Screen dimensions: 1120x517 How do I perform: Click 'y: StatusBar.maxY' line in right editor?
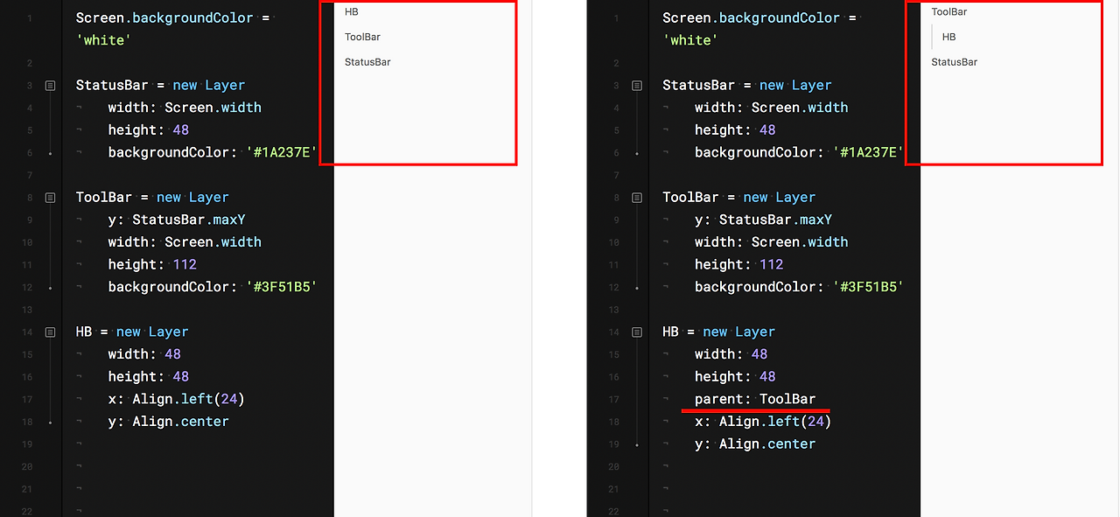coord(764,220)
